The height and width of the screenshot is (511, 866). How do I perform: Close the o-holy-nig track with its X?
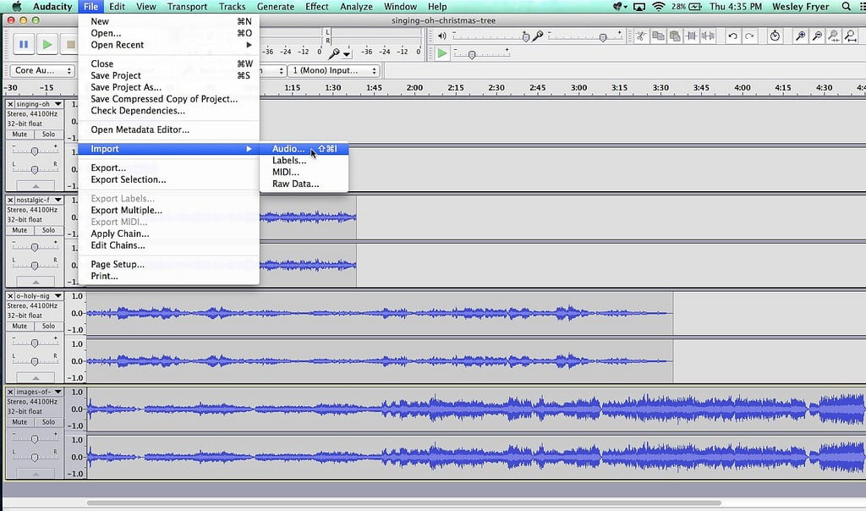10,296
